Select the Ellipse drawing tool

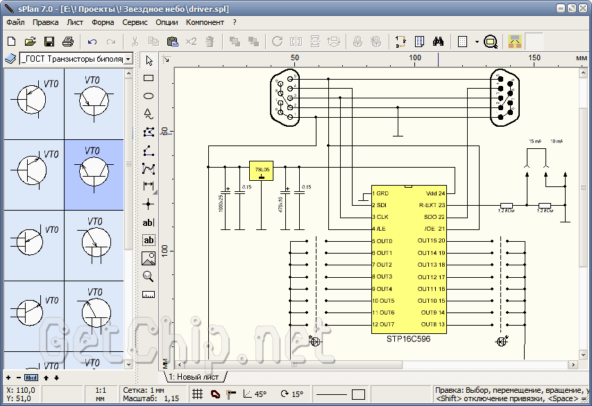[148, 96]
